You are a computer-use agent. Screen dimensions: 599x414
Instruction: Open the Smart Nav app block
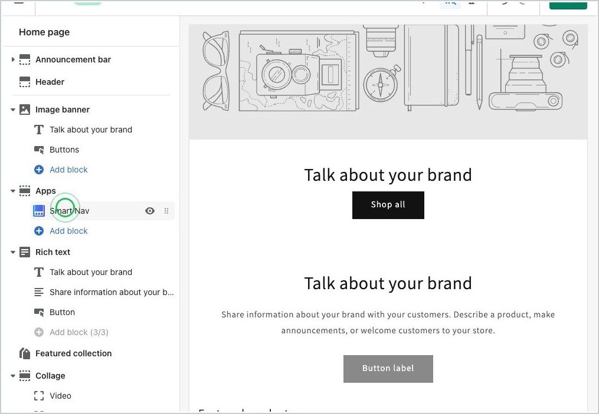[x=69, y=211]
